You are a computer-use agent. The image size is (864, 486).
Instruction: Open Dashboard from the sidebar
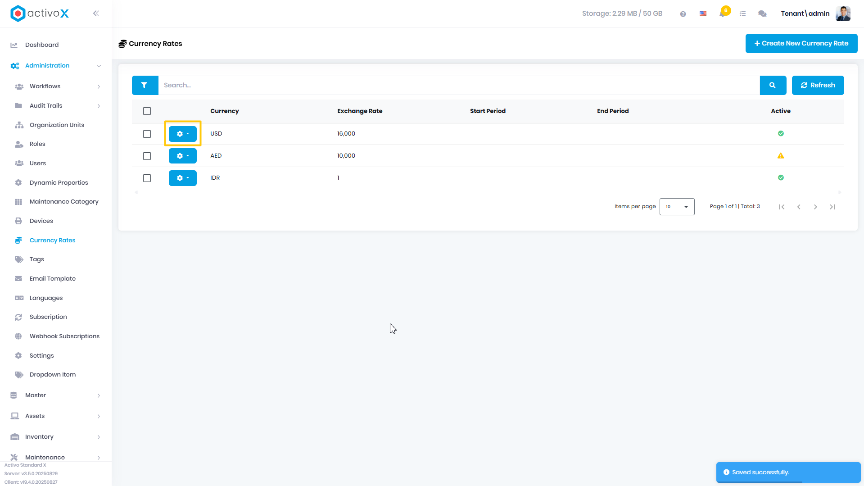(x=42, y=45)
